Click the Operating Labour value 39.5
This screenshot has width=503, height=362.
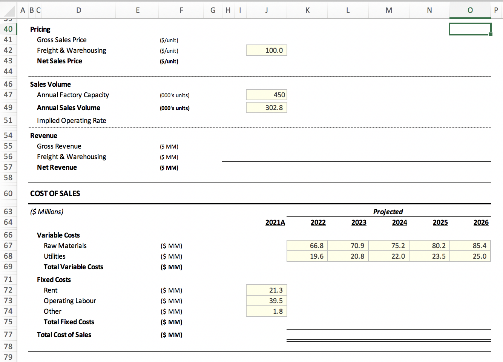(266, 301)
